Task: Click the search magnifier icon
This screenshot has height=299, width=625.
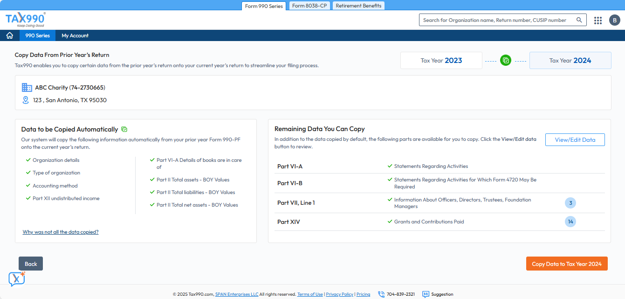Action: [579, 20]
